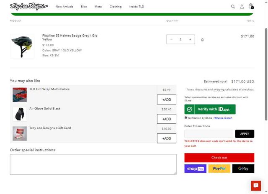Screen dimensions: 268x194
Task: Remove helmet with the trash icon
Action: coord(202,40)
